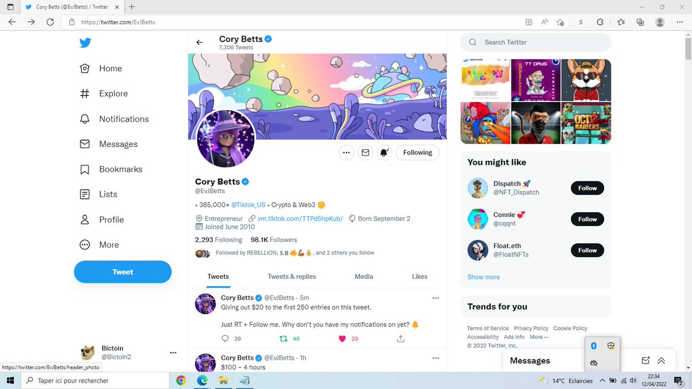
Task: Click the Windows Start button
Action: [x=10, y=380]
